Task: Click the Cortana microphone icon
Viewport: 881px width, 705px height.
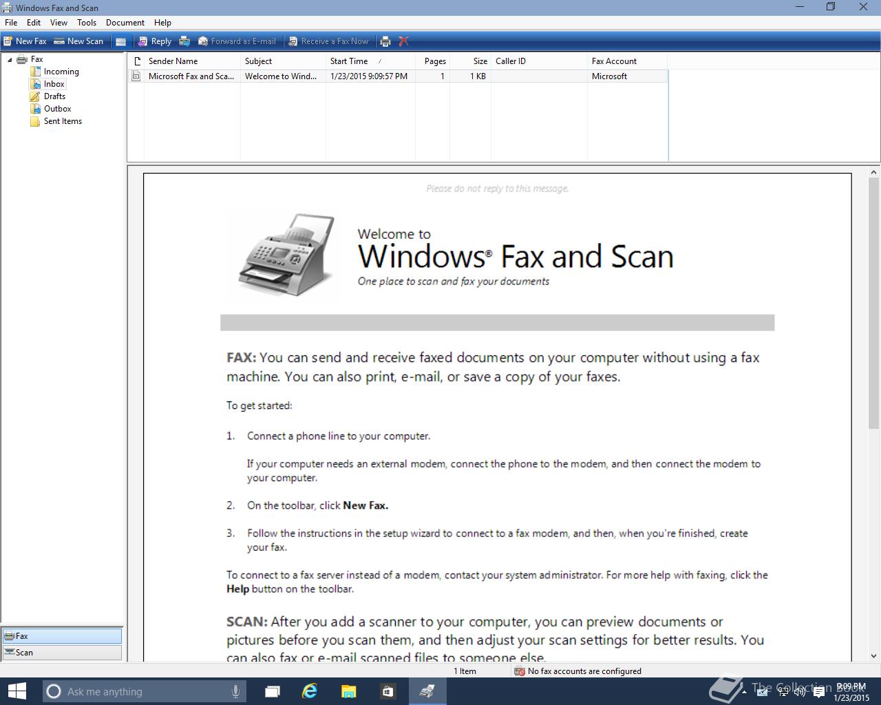Action: [235, 691]
